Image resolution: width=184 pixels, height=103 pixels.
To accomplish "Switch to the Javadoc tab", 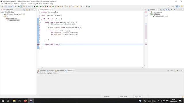I will click(50, 71).
